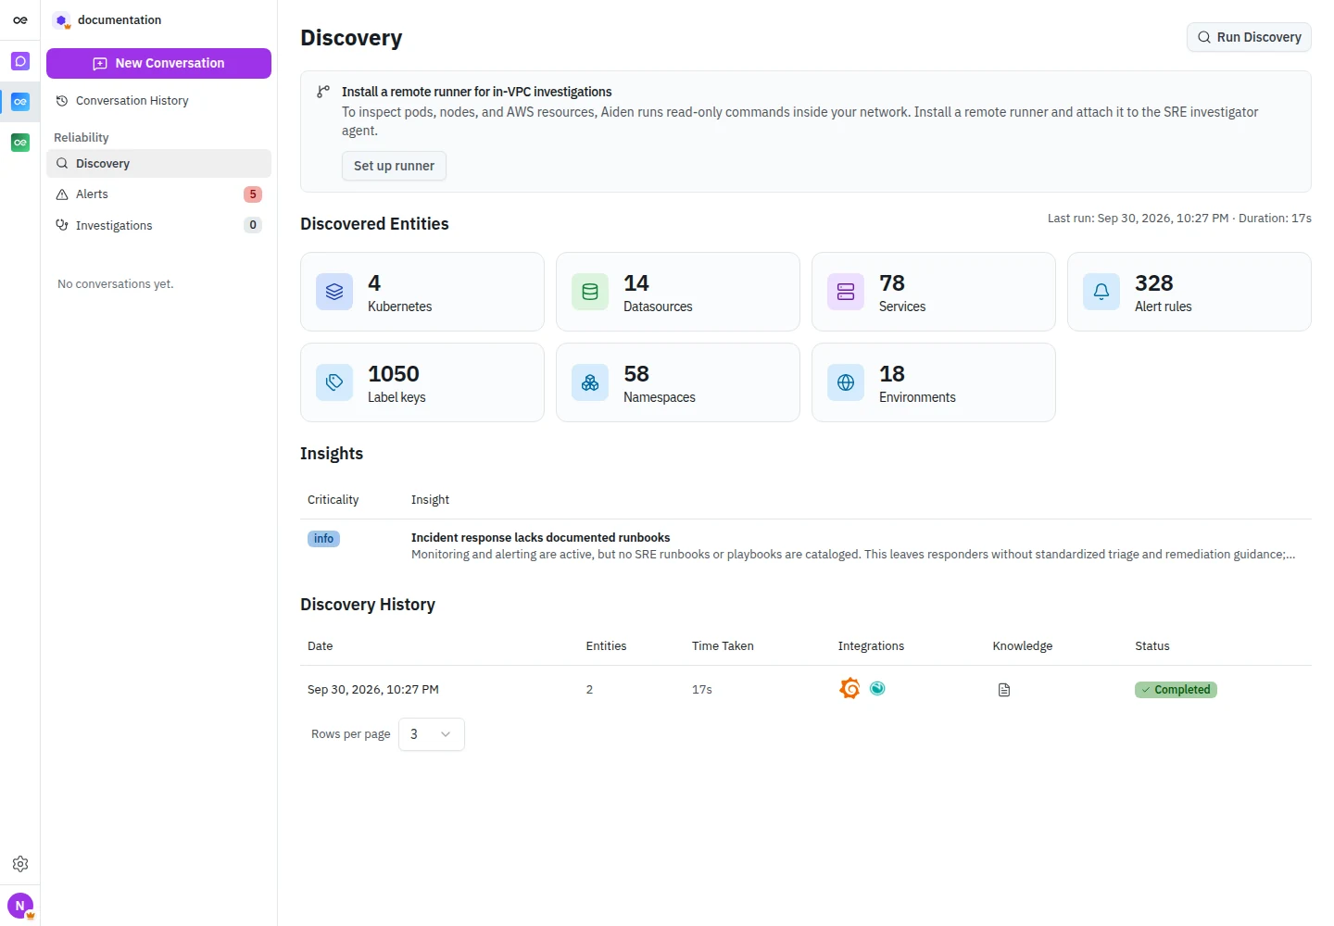Start a New Conversation
The image size is (1334, 926).
(158, 63)
